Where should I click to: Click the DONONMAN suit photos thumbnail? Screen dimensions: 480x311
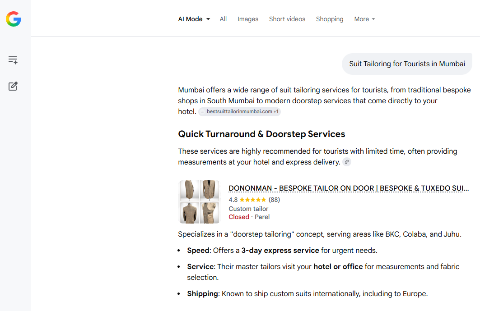200,202
